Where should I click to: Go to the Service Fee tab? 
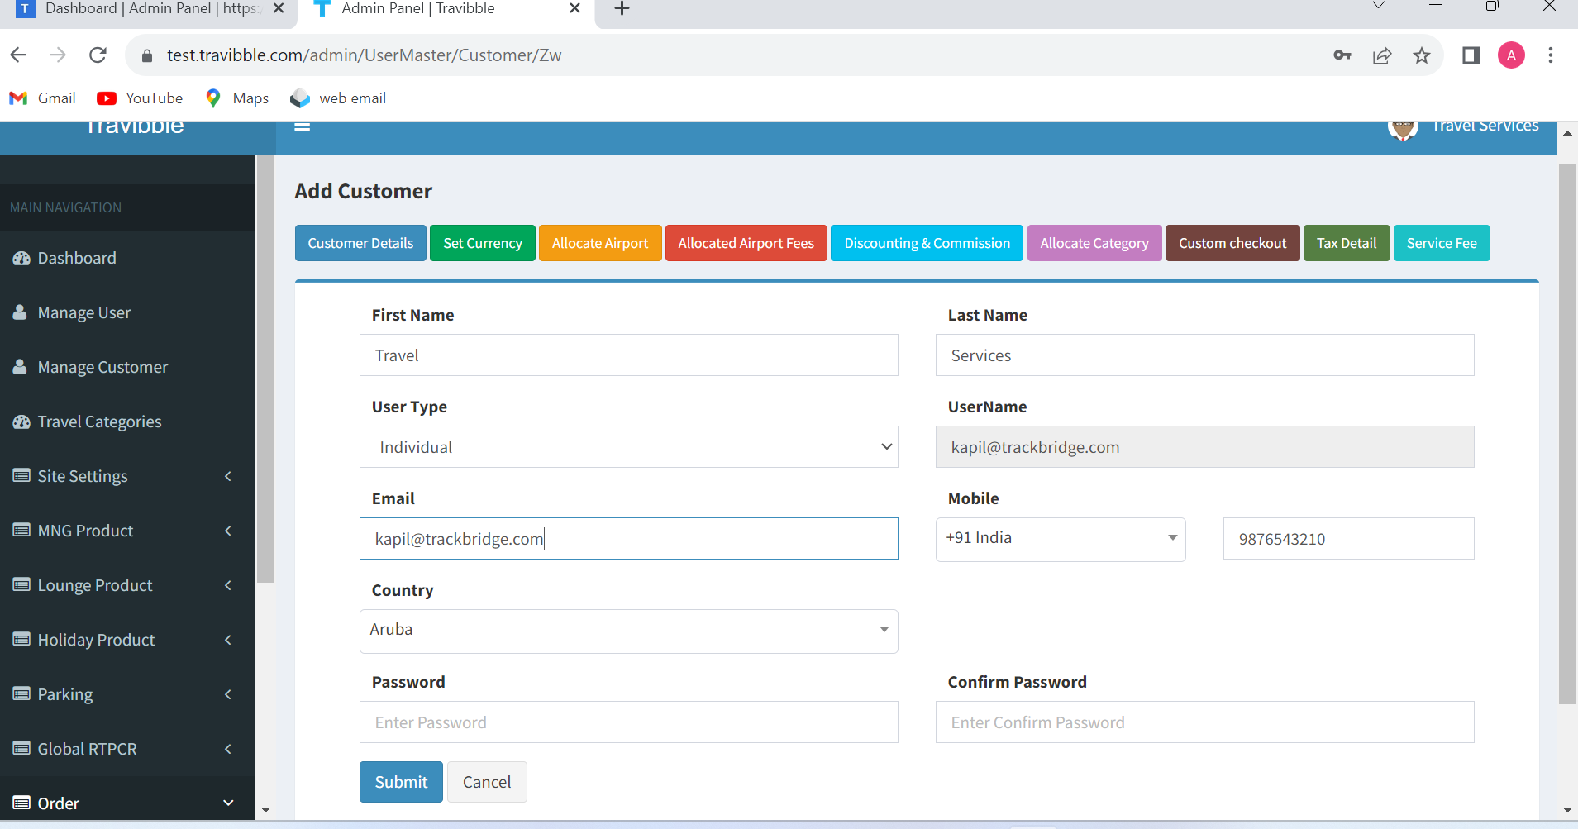click(1441, 243)
